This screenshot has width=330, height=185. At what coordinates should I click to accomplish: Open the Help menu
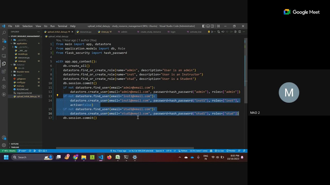tap(73, 26)
